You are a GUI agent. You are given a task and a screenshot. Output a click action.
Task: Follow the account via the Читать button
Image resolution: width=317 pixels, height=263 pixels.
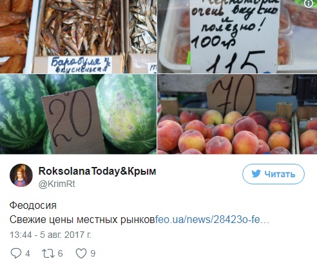tap(273, 174)
